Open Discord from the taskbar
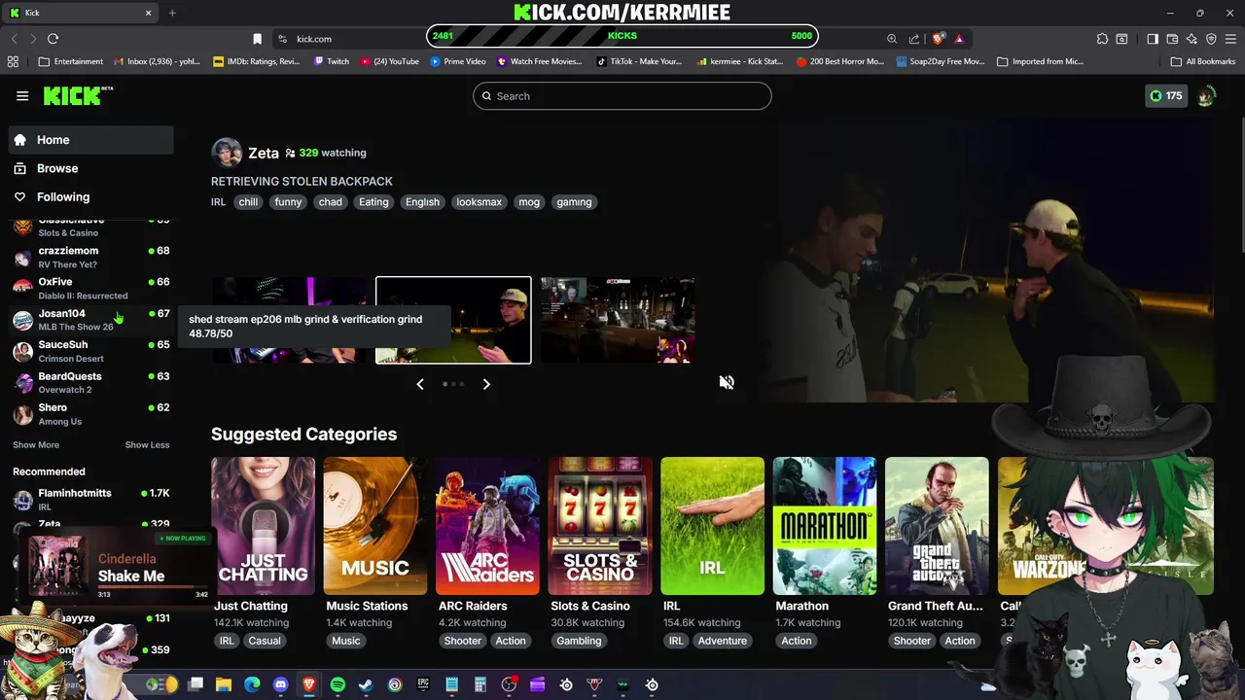The image size is (1245, 700). click(x=281, y=684)
